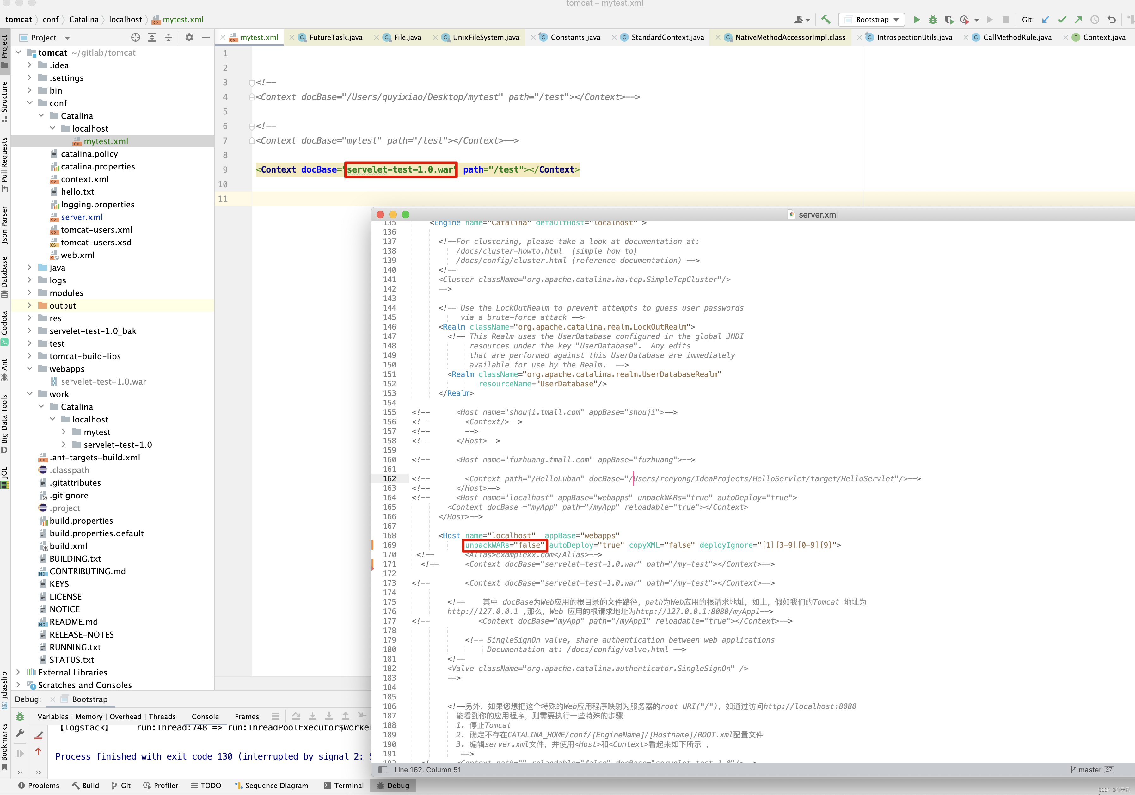Click the step out up-arrow in debugger toolbar
The image size is (1135, 795).
coord(346,716)
